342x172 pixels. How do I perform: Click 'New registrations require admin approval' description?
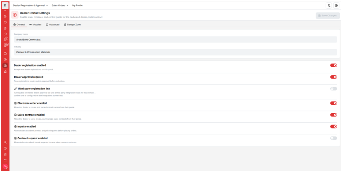pyautogui.click(x=40, y=81)
